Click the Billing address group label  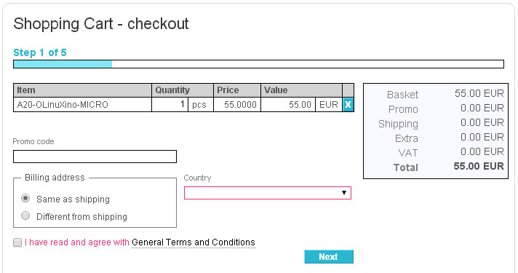(55, 178)
